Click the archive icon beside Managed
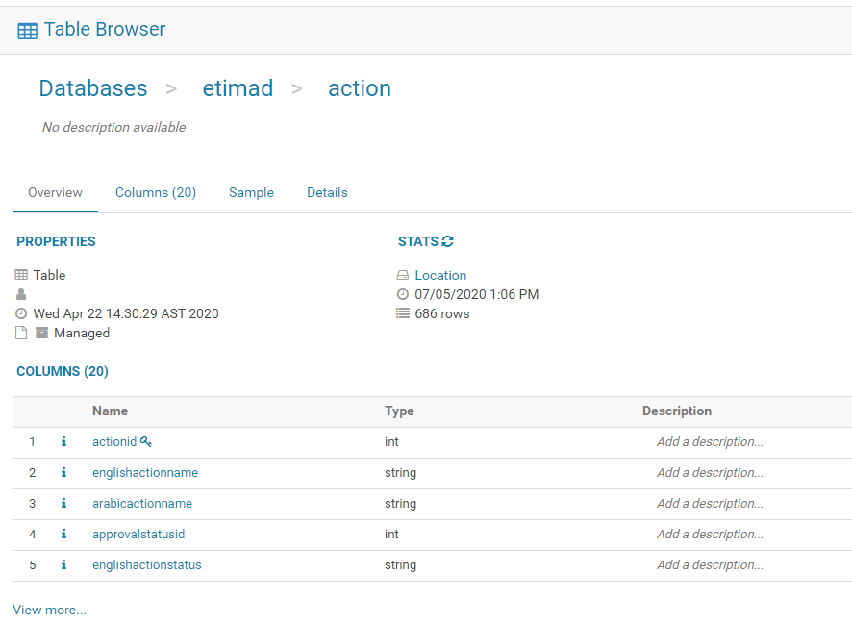This screenshot has width=852, height=623. (42, 333)
